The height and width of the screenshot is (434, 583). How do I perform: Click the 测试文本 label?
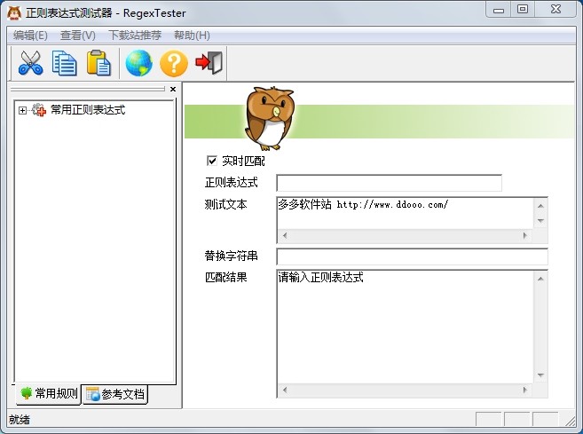pyautogui.click(x=226, y=204)
